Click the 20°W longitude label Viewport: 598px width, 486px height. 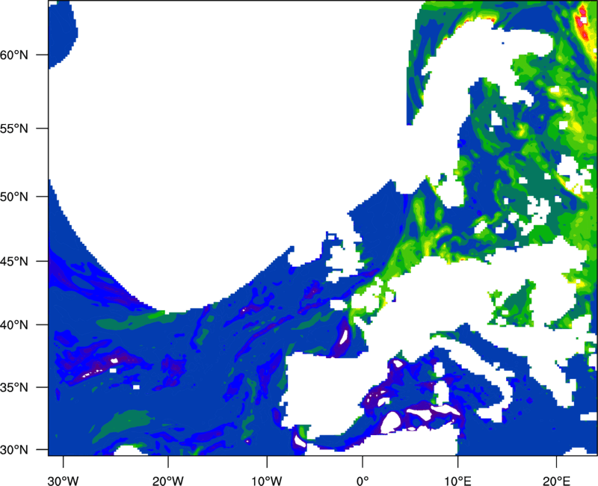[168, 481]
